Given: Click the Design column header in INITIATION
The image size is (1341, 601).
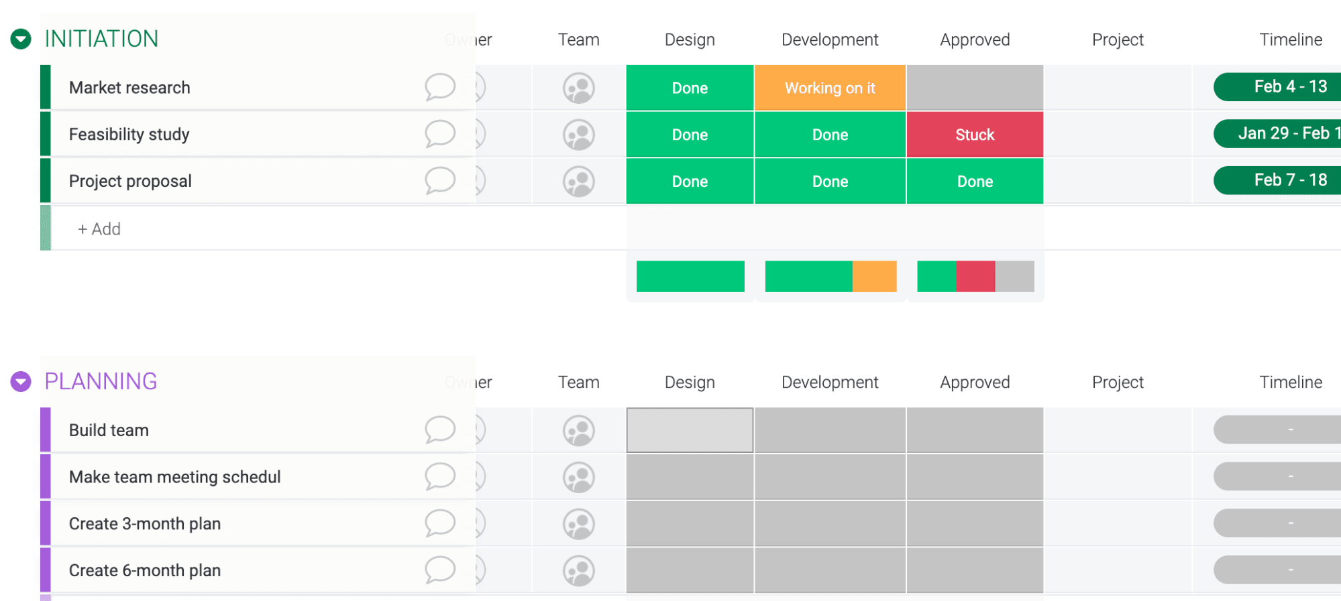Looking at the screenshot, I should coord(690,40).
